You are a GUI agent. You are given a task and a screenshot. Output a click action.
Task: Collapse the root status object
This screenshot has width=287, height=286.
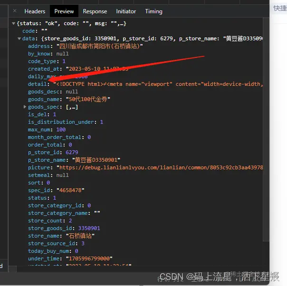pyautogui.click(x=13, y=23)
